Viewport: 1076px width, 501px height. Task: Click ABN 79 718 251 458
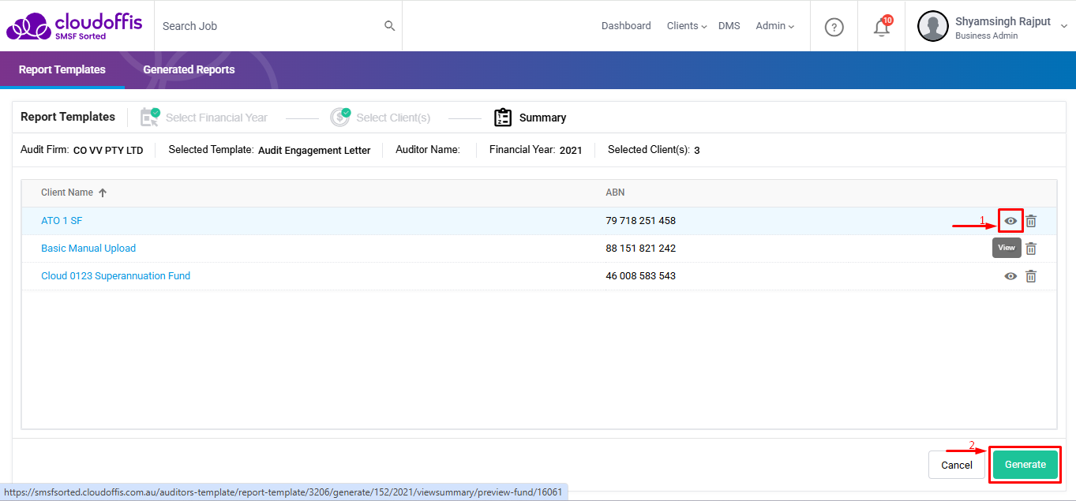[640, 221]
